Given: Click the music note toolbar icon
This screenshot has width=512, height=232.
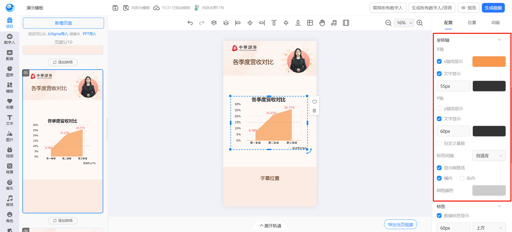Looking at the screenshot, I should [x=334, y=23].
